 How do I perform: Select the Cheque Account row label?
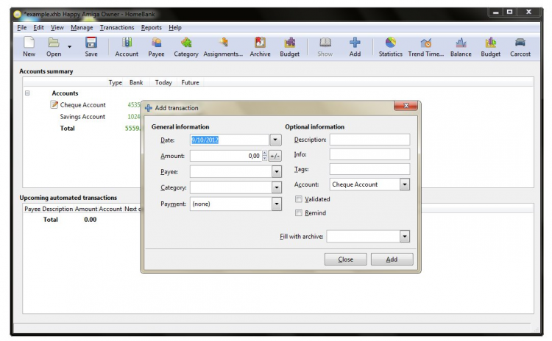tap(82, 105)
